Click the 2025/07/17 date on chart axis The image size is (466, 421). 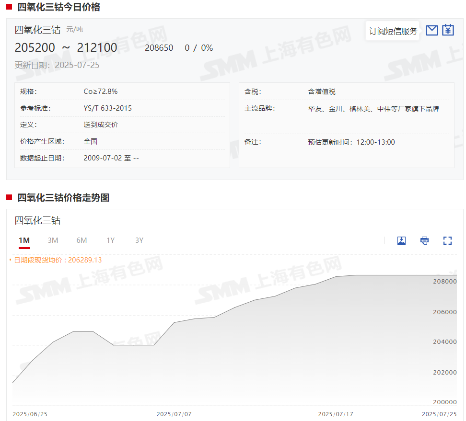(336, 414)
